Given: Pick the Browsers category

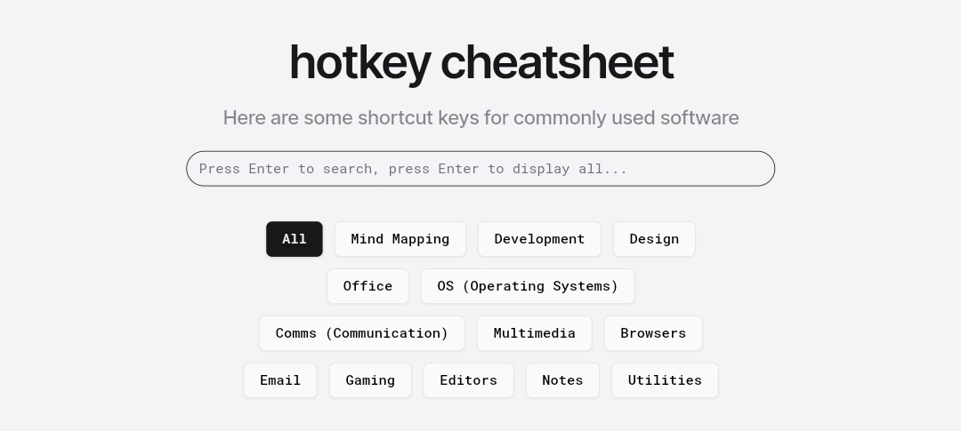Looking at the screenshot, I should [653, 333].
